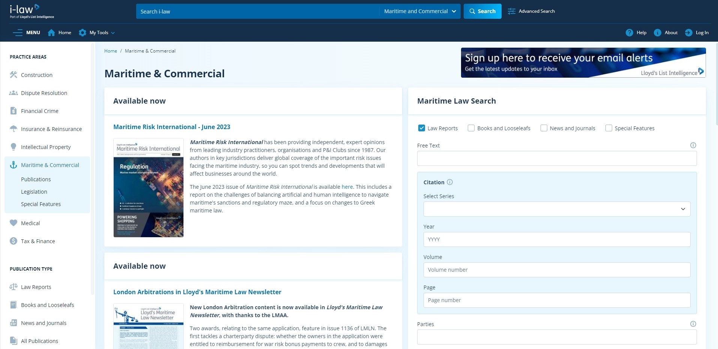Select Construction practice area label
Viewport: 718px width, 349px height.
pyautogui.click(x=37, y=75)
